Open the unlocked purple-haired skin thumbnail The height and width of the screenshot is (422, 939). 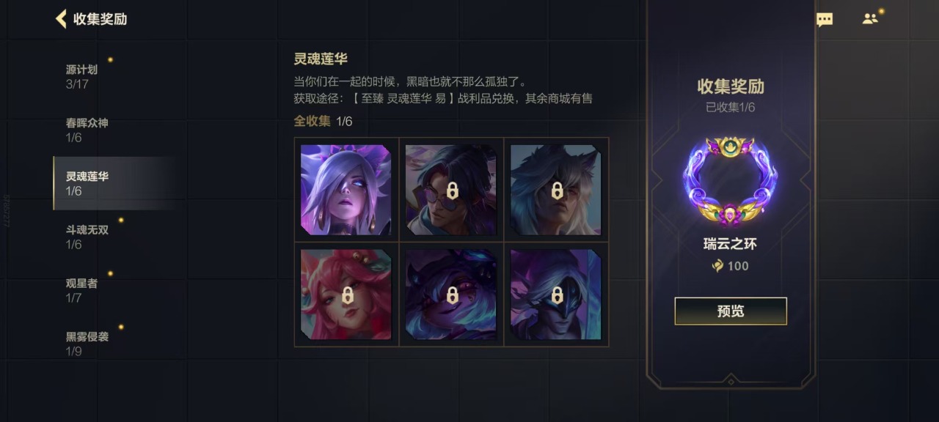point(346,190)
